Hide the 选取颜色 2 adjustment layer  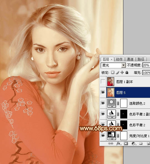pyautogui.click(x=103, y=103)
